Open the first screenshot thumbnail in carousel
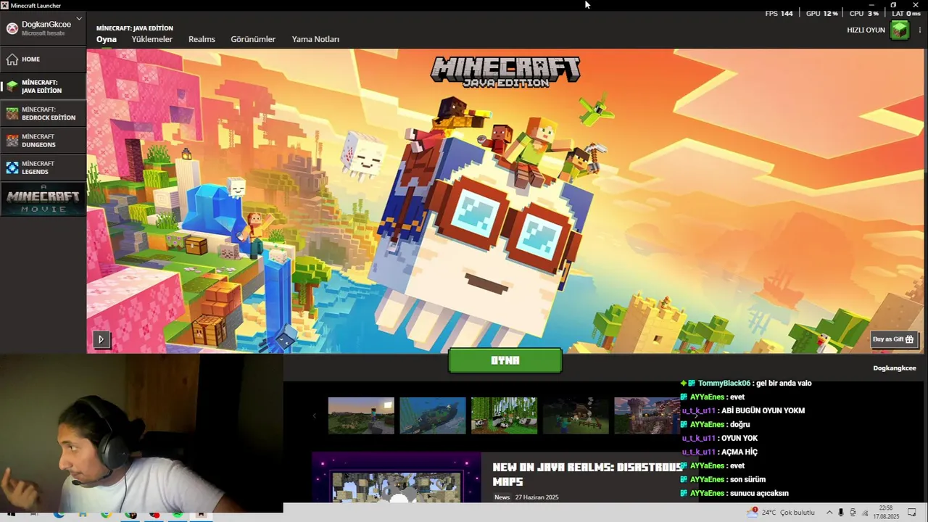The image size is (928, 522). pyautogui.click(x=361, y=415)
